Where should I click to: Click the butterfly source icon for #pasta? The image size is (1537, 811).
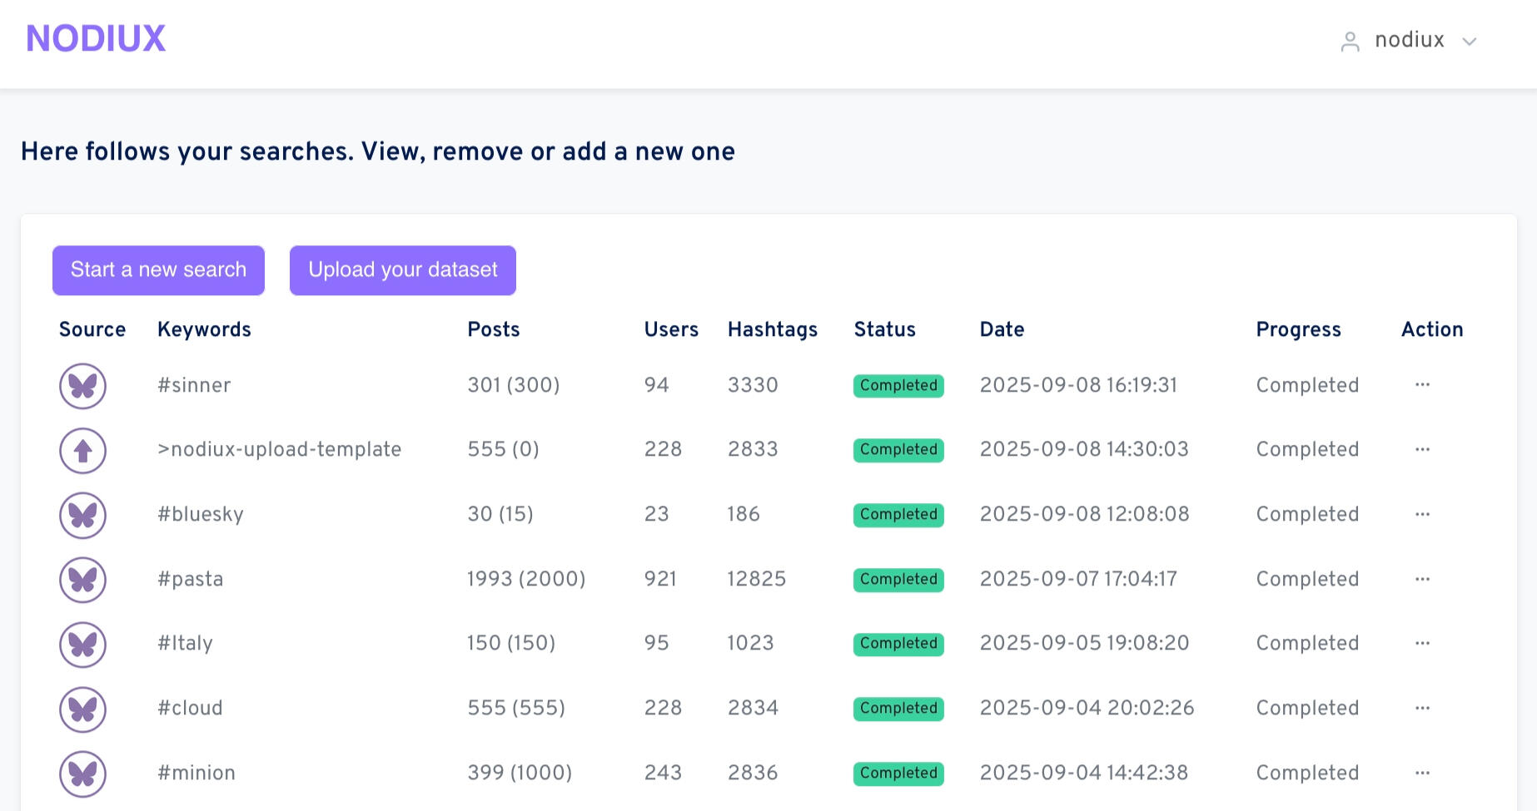click(82, 580)
